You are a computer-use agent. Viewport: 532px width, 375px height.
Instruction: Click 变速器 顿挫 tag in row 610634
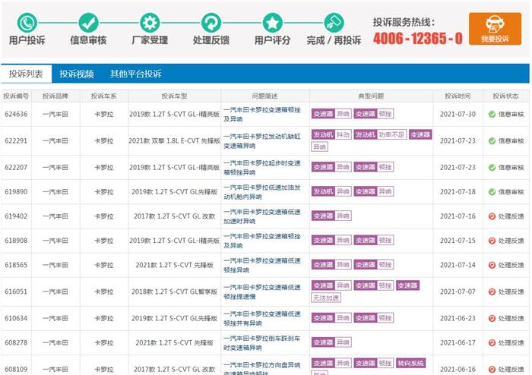(374, 318)
